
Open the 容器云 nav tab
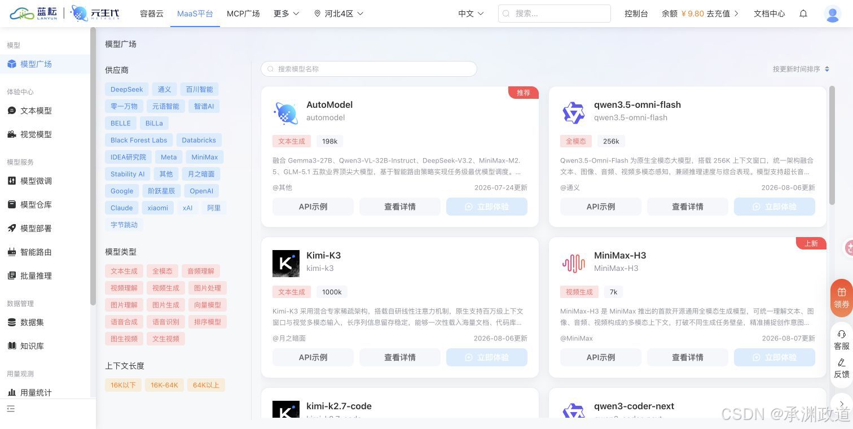[152, 14]
